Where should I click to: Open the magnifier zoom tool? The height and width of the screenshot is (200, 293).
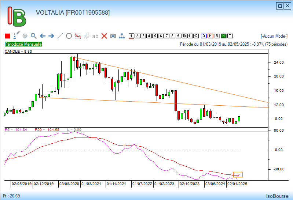[x=34, y=36]
